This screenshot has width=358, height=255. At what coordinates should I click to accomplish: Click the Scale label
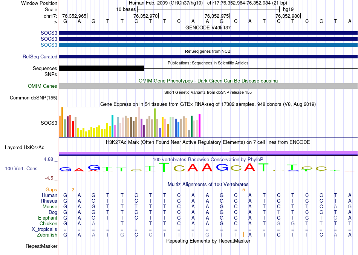click(51, 9)
